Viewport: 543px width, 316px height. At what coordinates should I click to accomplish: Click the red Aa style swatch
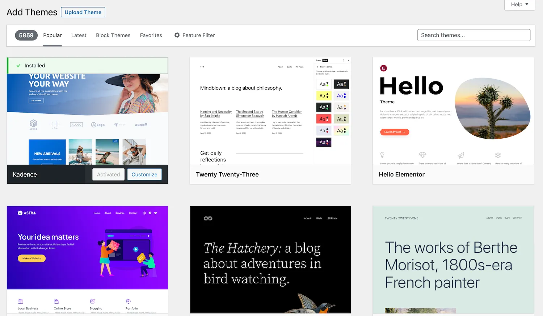click(x=324, y=119)
